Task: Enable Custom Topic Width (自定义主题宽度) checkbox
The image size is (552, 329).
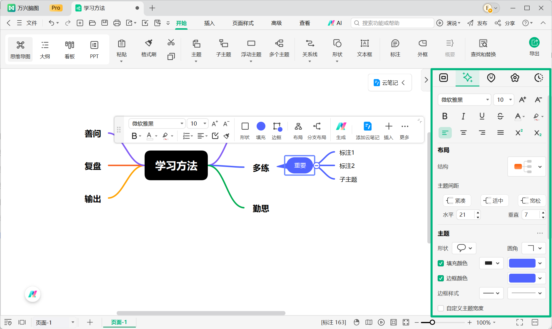Action: click(441, 308)
